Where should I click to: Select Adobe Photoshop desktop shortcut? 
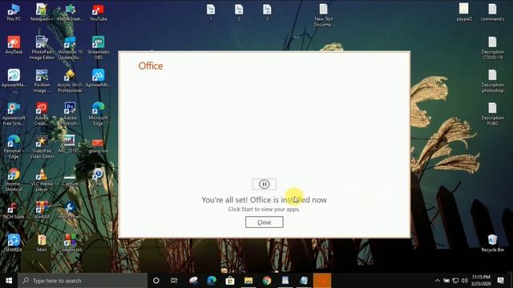pos(70,114)
